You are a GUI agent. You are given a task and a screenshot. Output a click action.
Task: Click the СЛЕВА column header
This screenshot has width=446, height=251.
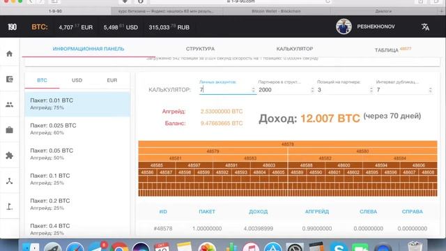pyautogui.click(x=369, y=211)
